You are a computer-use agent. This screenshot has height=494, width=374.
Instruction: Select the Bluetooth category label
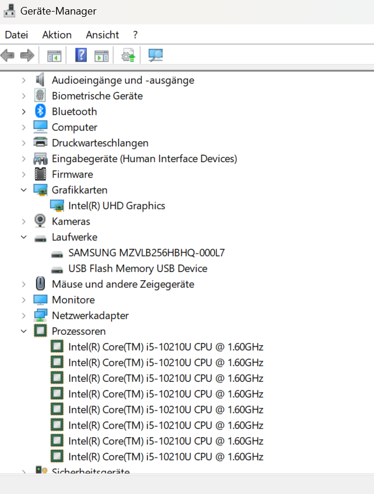74,112
